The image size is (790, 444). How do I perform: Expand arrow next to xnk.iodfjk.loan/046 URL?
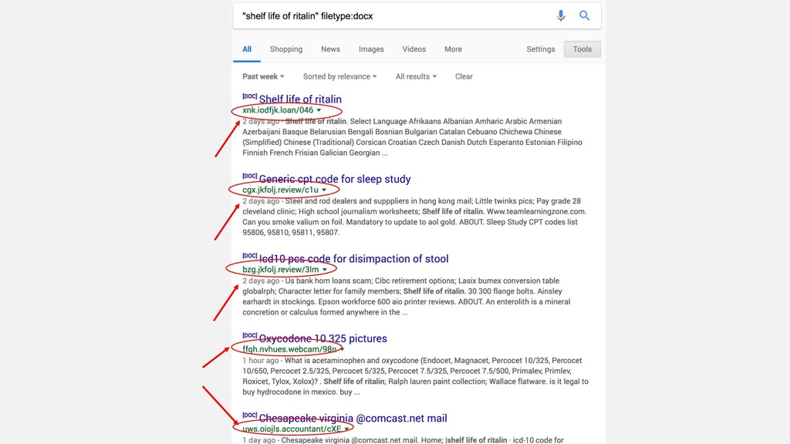pos(319,110)
